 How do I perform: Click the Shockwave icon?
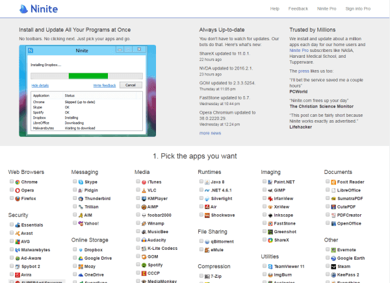click(x=207, y=215)
